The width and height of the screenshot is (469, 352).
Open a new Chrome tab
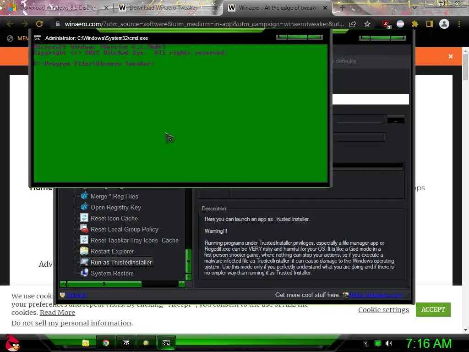tap(343, 8)
